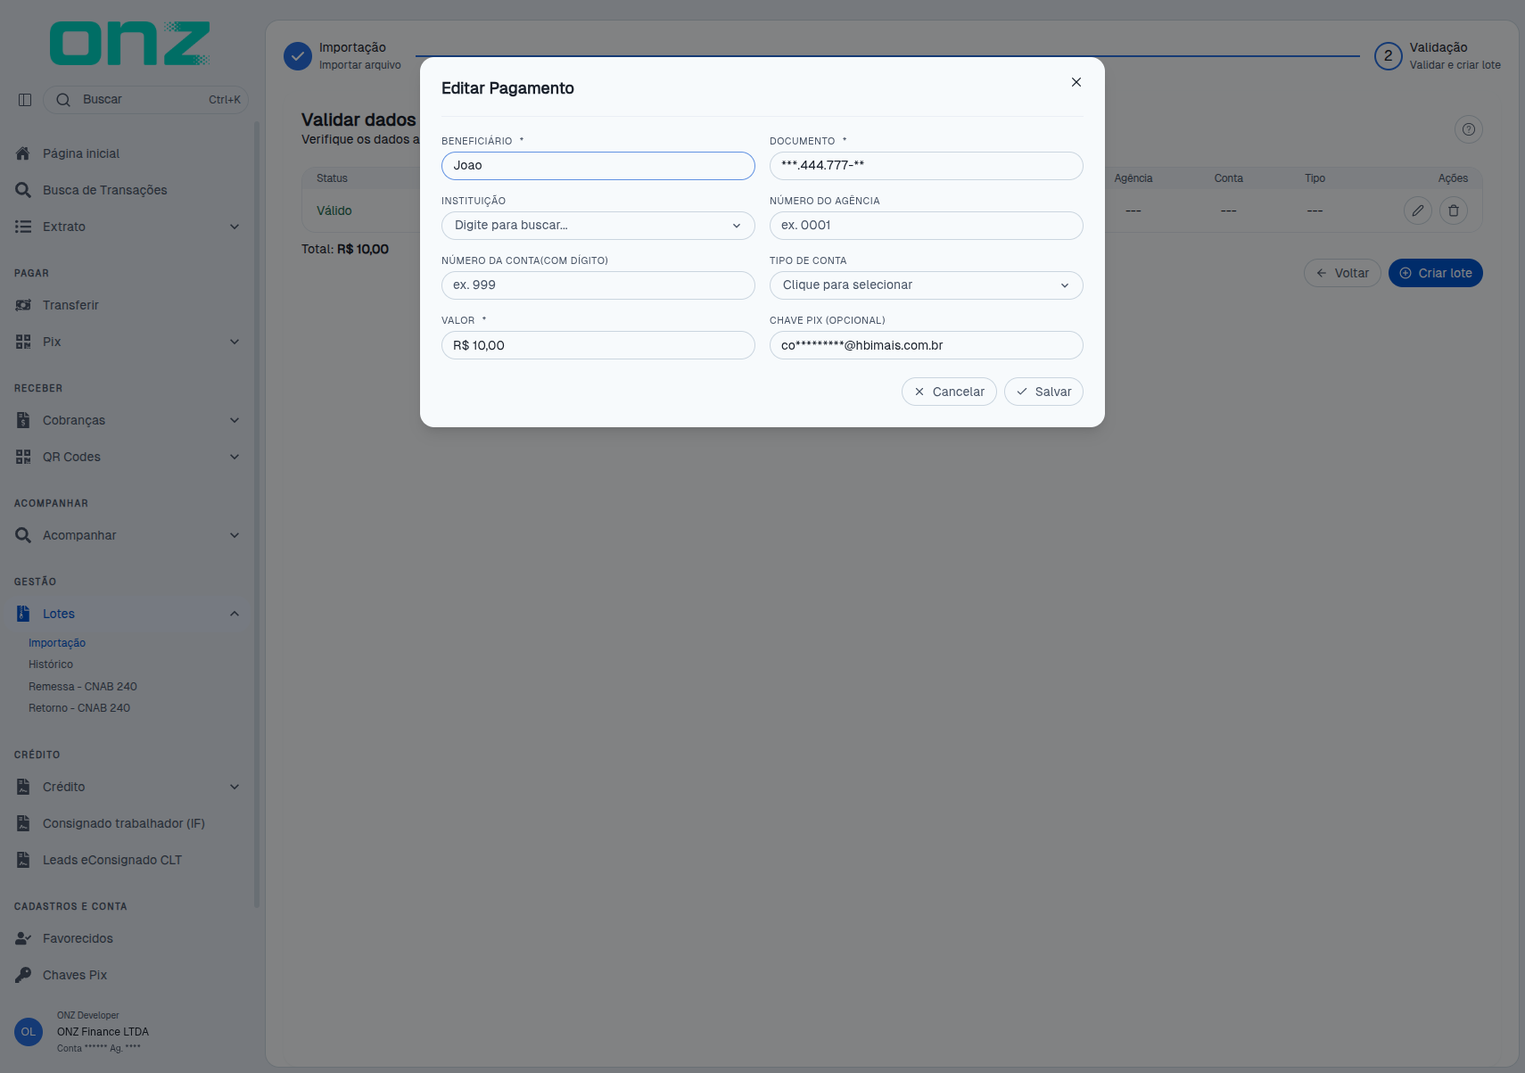Click the Cancelar button
1525x1073 pixels.
(x=949, y=392)
